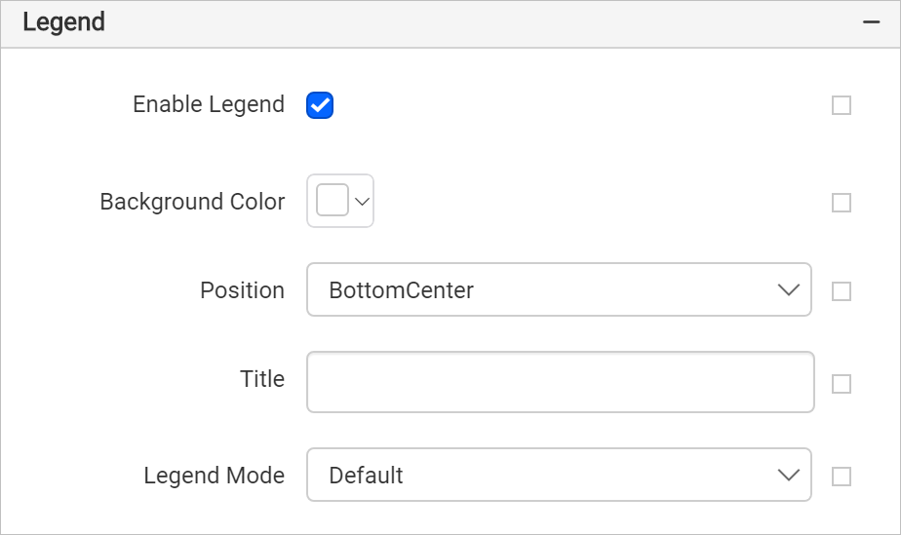Open the Position dropdown showing BottomCenter
The image size is (901, 535).
[559, 289]
